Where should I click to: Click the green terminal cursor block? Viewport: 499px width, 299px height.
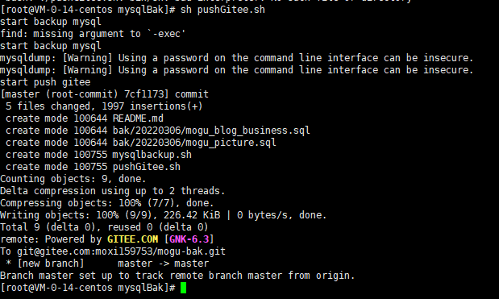click(x=183, y=288)
